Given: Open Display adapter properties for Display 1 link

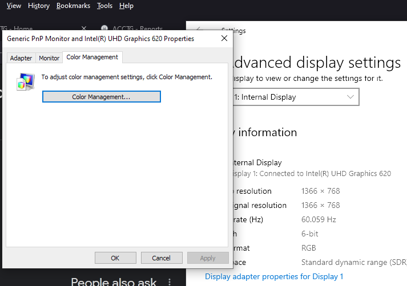Looking at the screenshot, I should point(274,276).
